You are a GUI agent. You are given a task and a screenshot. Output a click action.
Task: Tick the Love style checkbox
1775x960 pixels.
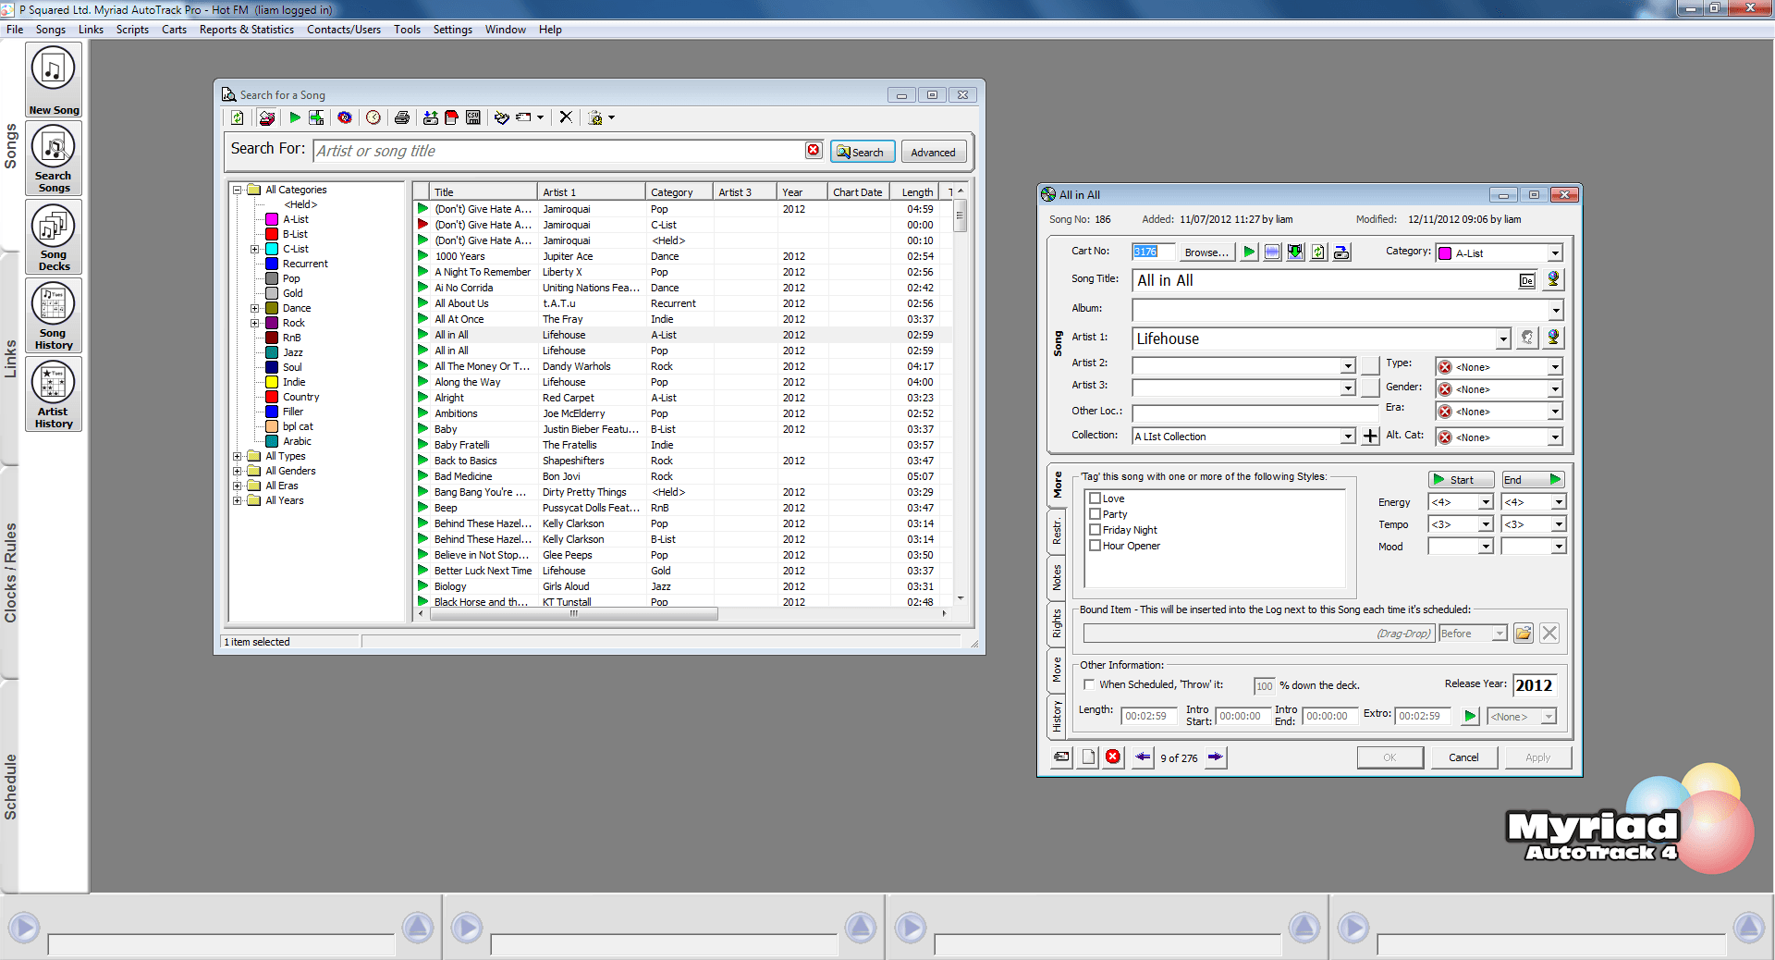click(1095, 498)
